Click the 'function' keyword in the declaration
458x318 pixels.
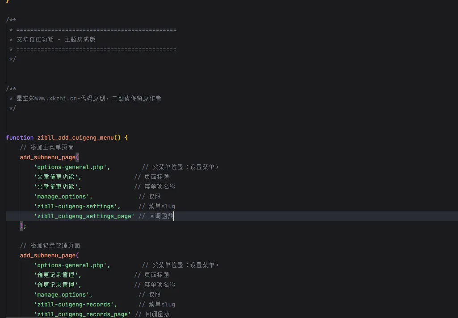click(x=20, y=137)
